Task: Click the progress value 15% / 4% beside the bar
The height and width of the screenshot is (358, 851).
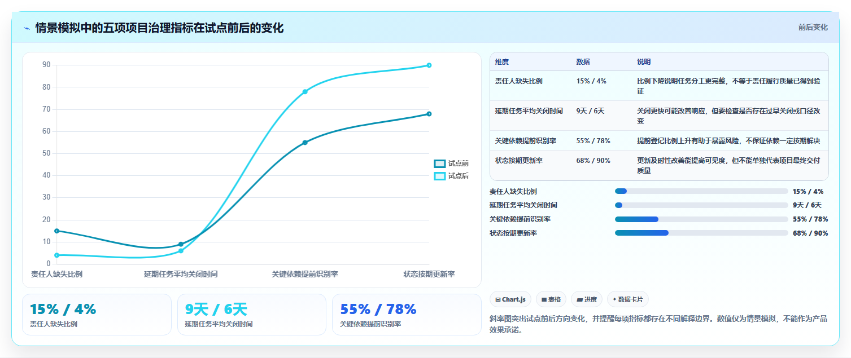Action: click(x=808, y=192)
